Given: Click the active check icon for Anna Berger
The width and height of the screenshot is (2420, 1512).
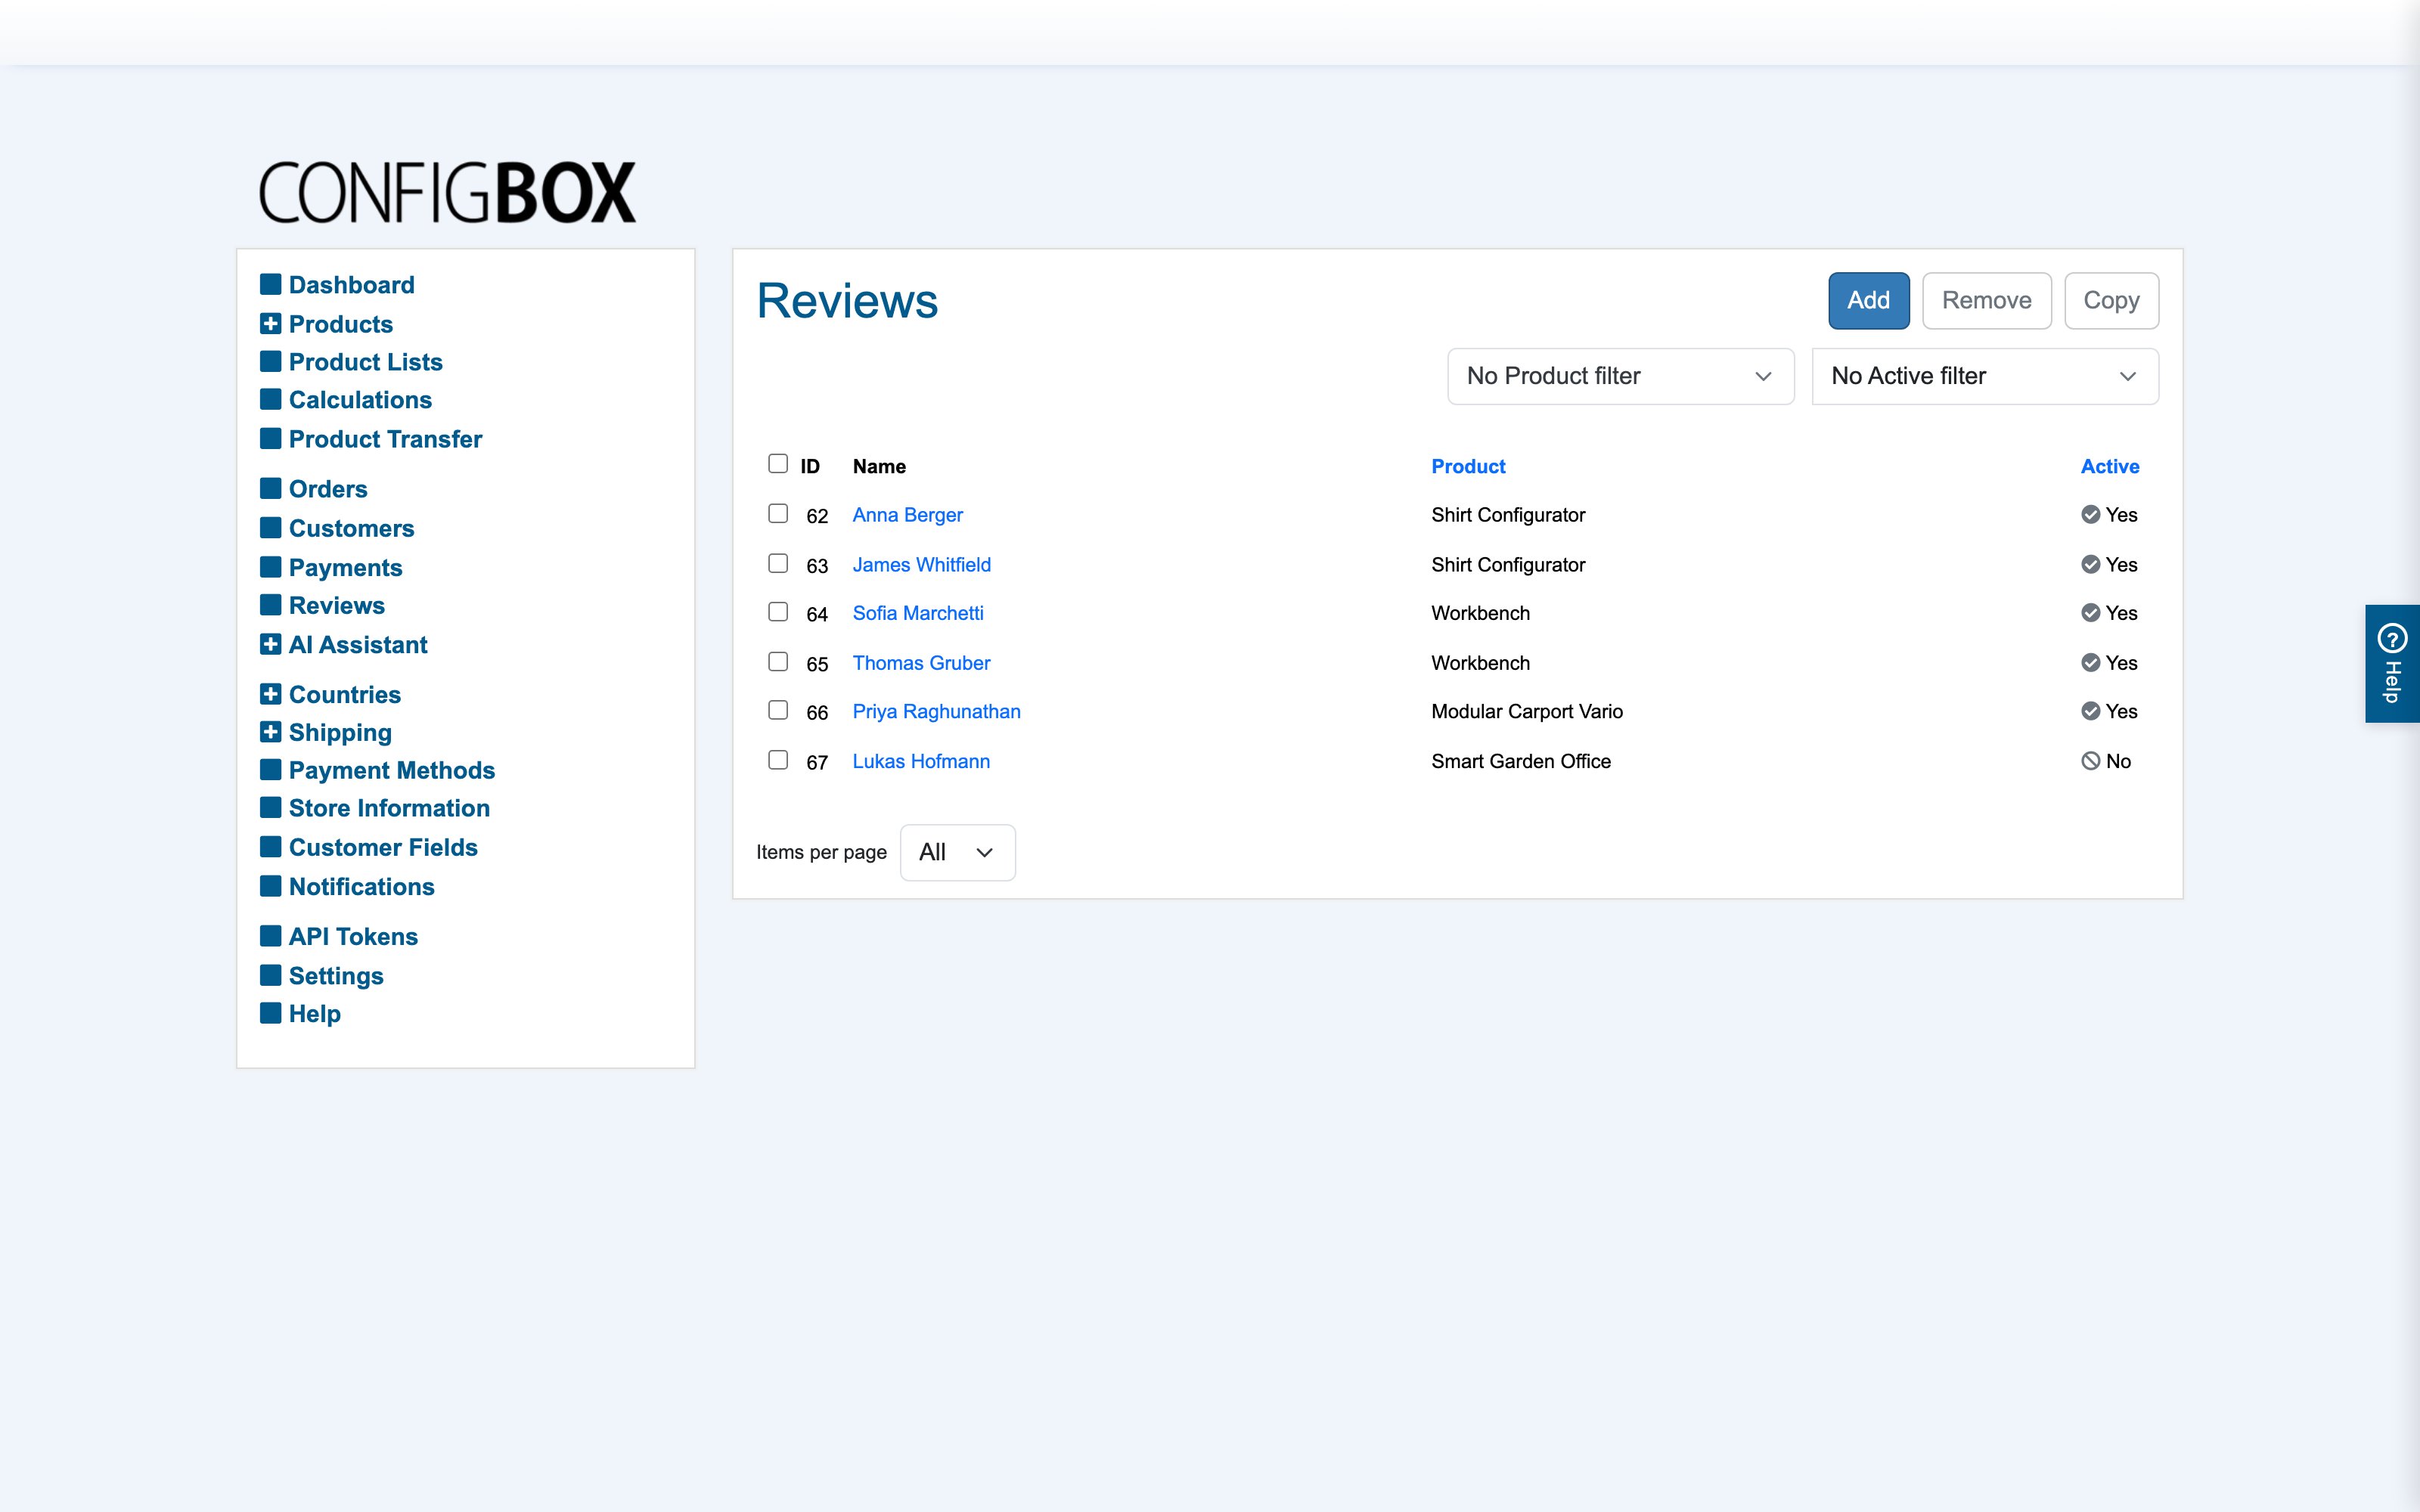Looking at the screenshot, I should coord(2090,514).
